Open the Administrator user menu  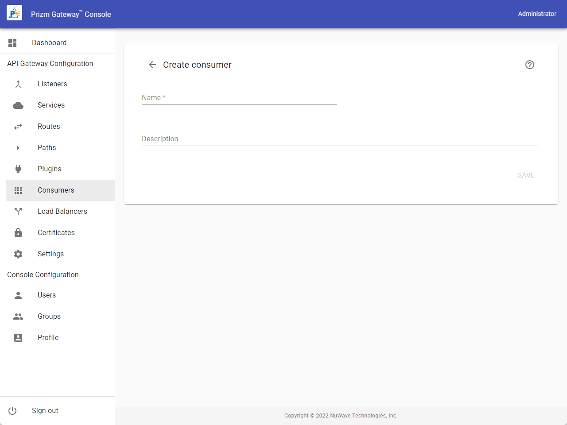[x=537, y=14]
